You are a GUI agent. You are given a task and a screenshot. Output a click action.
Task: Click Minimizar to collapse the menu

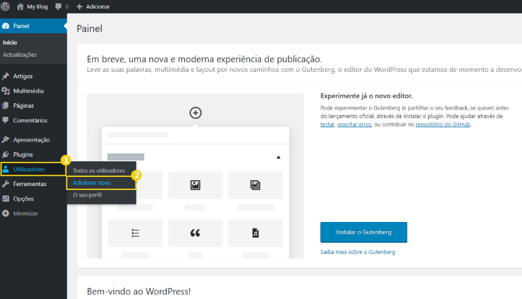(x=25, y=213)
